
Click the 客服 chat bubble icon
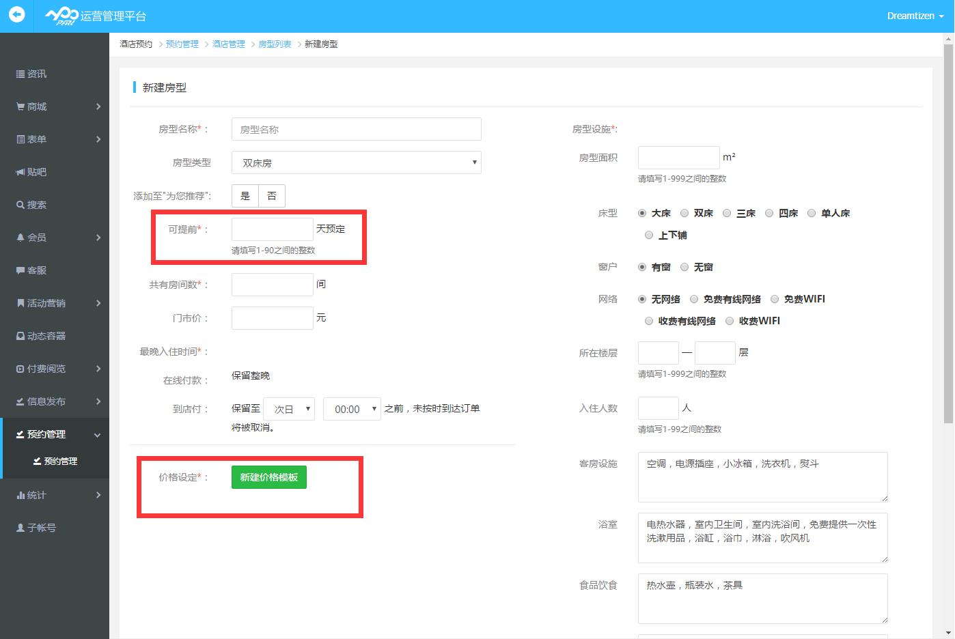tap(20, 270)
